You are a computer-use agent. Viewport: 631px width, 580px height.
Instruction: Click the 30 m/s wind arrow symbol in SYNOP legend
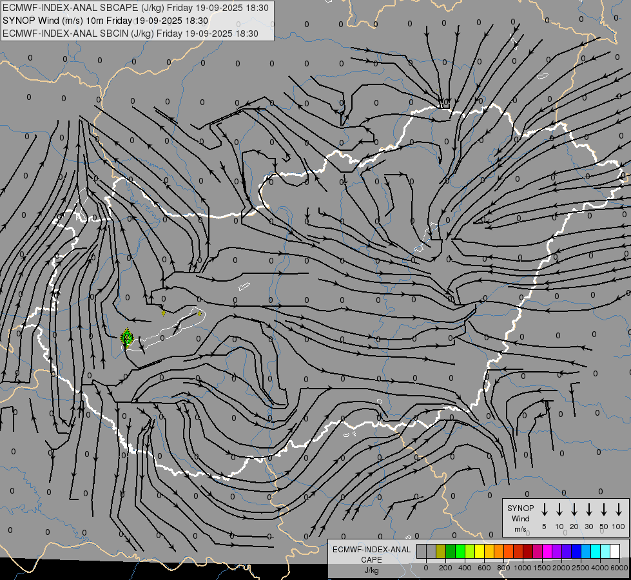tap(588, 510)
